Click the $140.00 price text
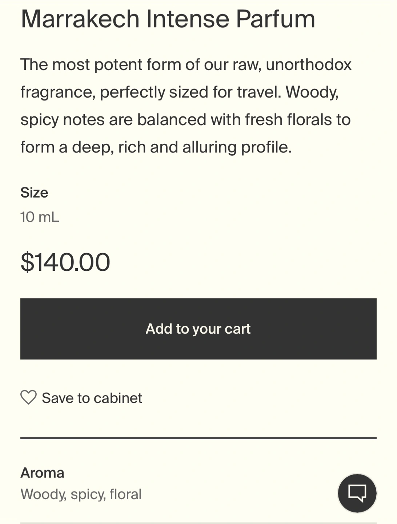 pos(65,262)
